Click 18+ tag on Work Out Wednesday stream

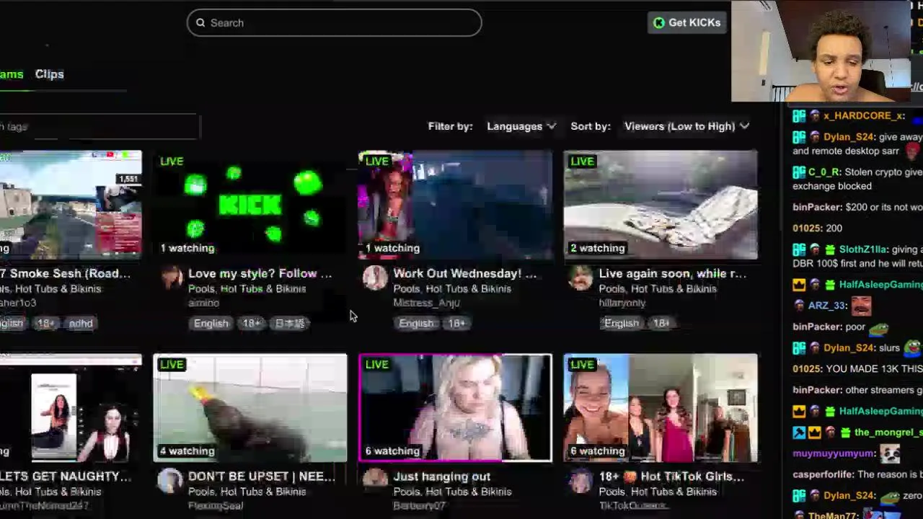[456, 324]
